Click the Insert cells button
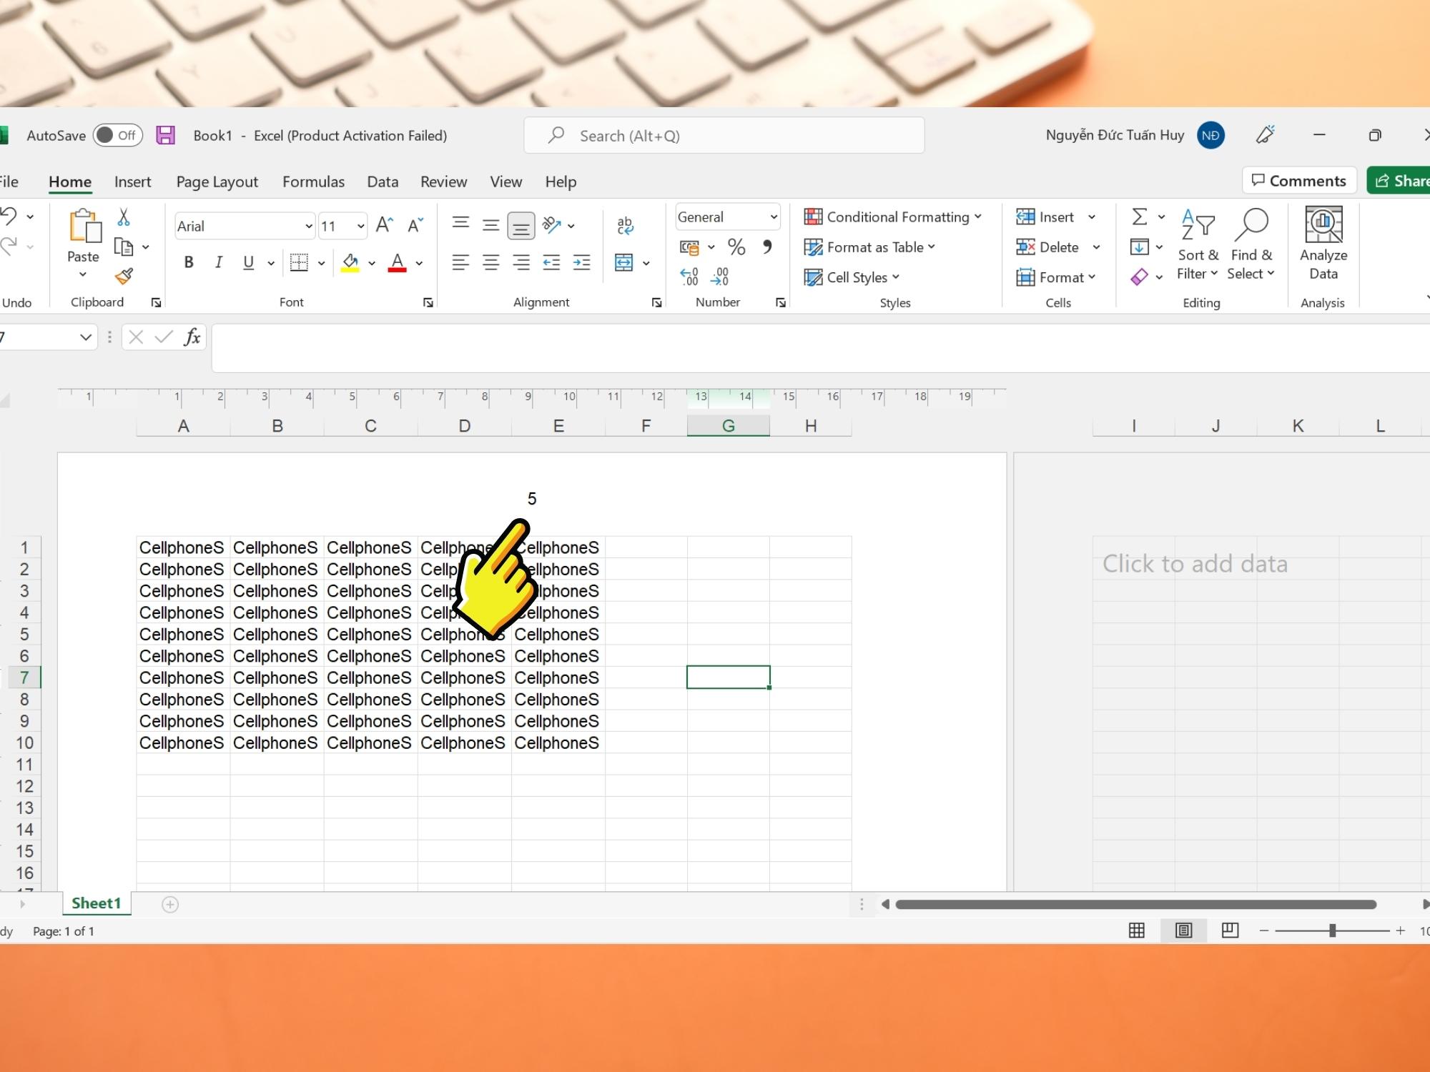 coord(1045,217)
